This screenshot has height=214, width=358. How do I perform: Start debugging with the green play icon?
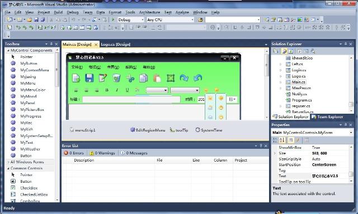pos(113,20)
